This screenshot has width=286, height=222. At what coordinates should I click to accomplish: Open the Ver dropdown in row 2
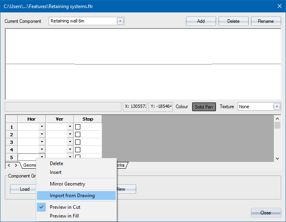point(70,135)
